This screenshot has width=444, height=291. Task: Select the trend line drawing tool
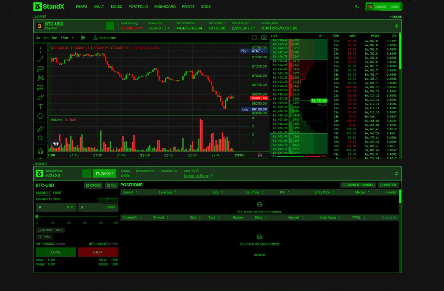tap(40, 59)
